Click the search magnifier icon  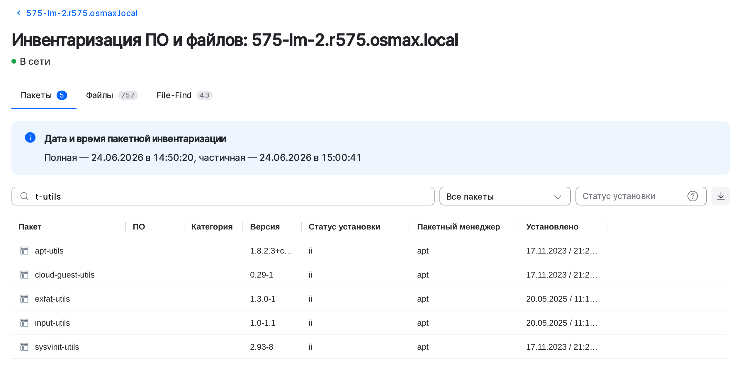pyautogui.click(x=24, y=196)
